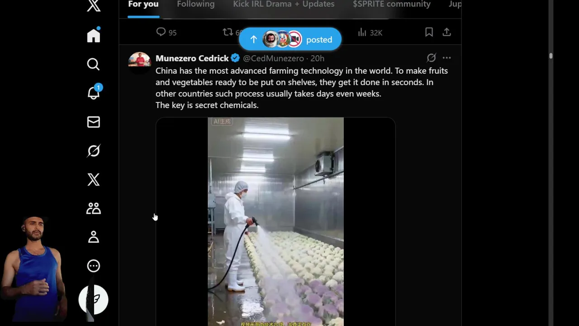Open the Search explore icon

point(94,64)
